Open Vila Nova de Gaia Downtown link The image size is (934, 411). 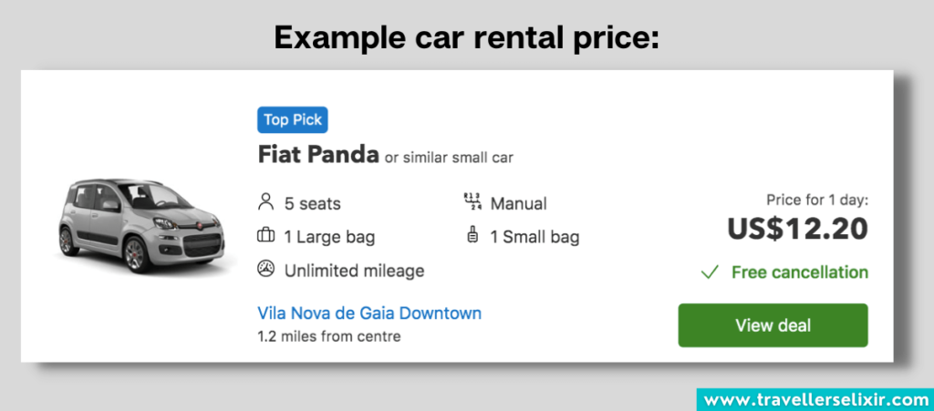pos(369,313)
